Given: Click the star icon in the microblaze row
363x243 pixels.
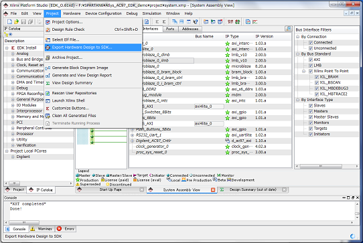Looking at the screenshot, I should (x=227, y=66).
